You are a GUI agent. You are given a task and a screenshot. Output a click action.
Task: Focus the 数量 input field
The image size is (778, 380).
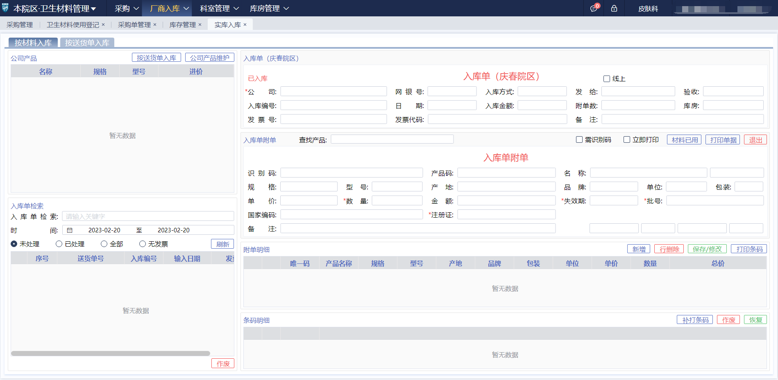click(x=397, y=200)
